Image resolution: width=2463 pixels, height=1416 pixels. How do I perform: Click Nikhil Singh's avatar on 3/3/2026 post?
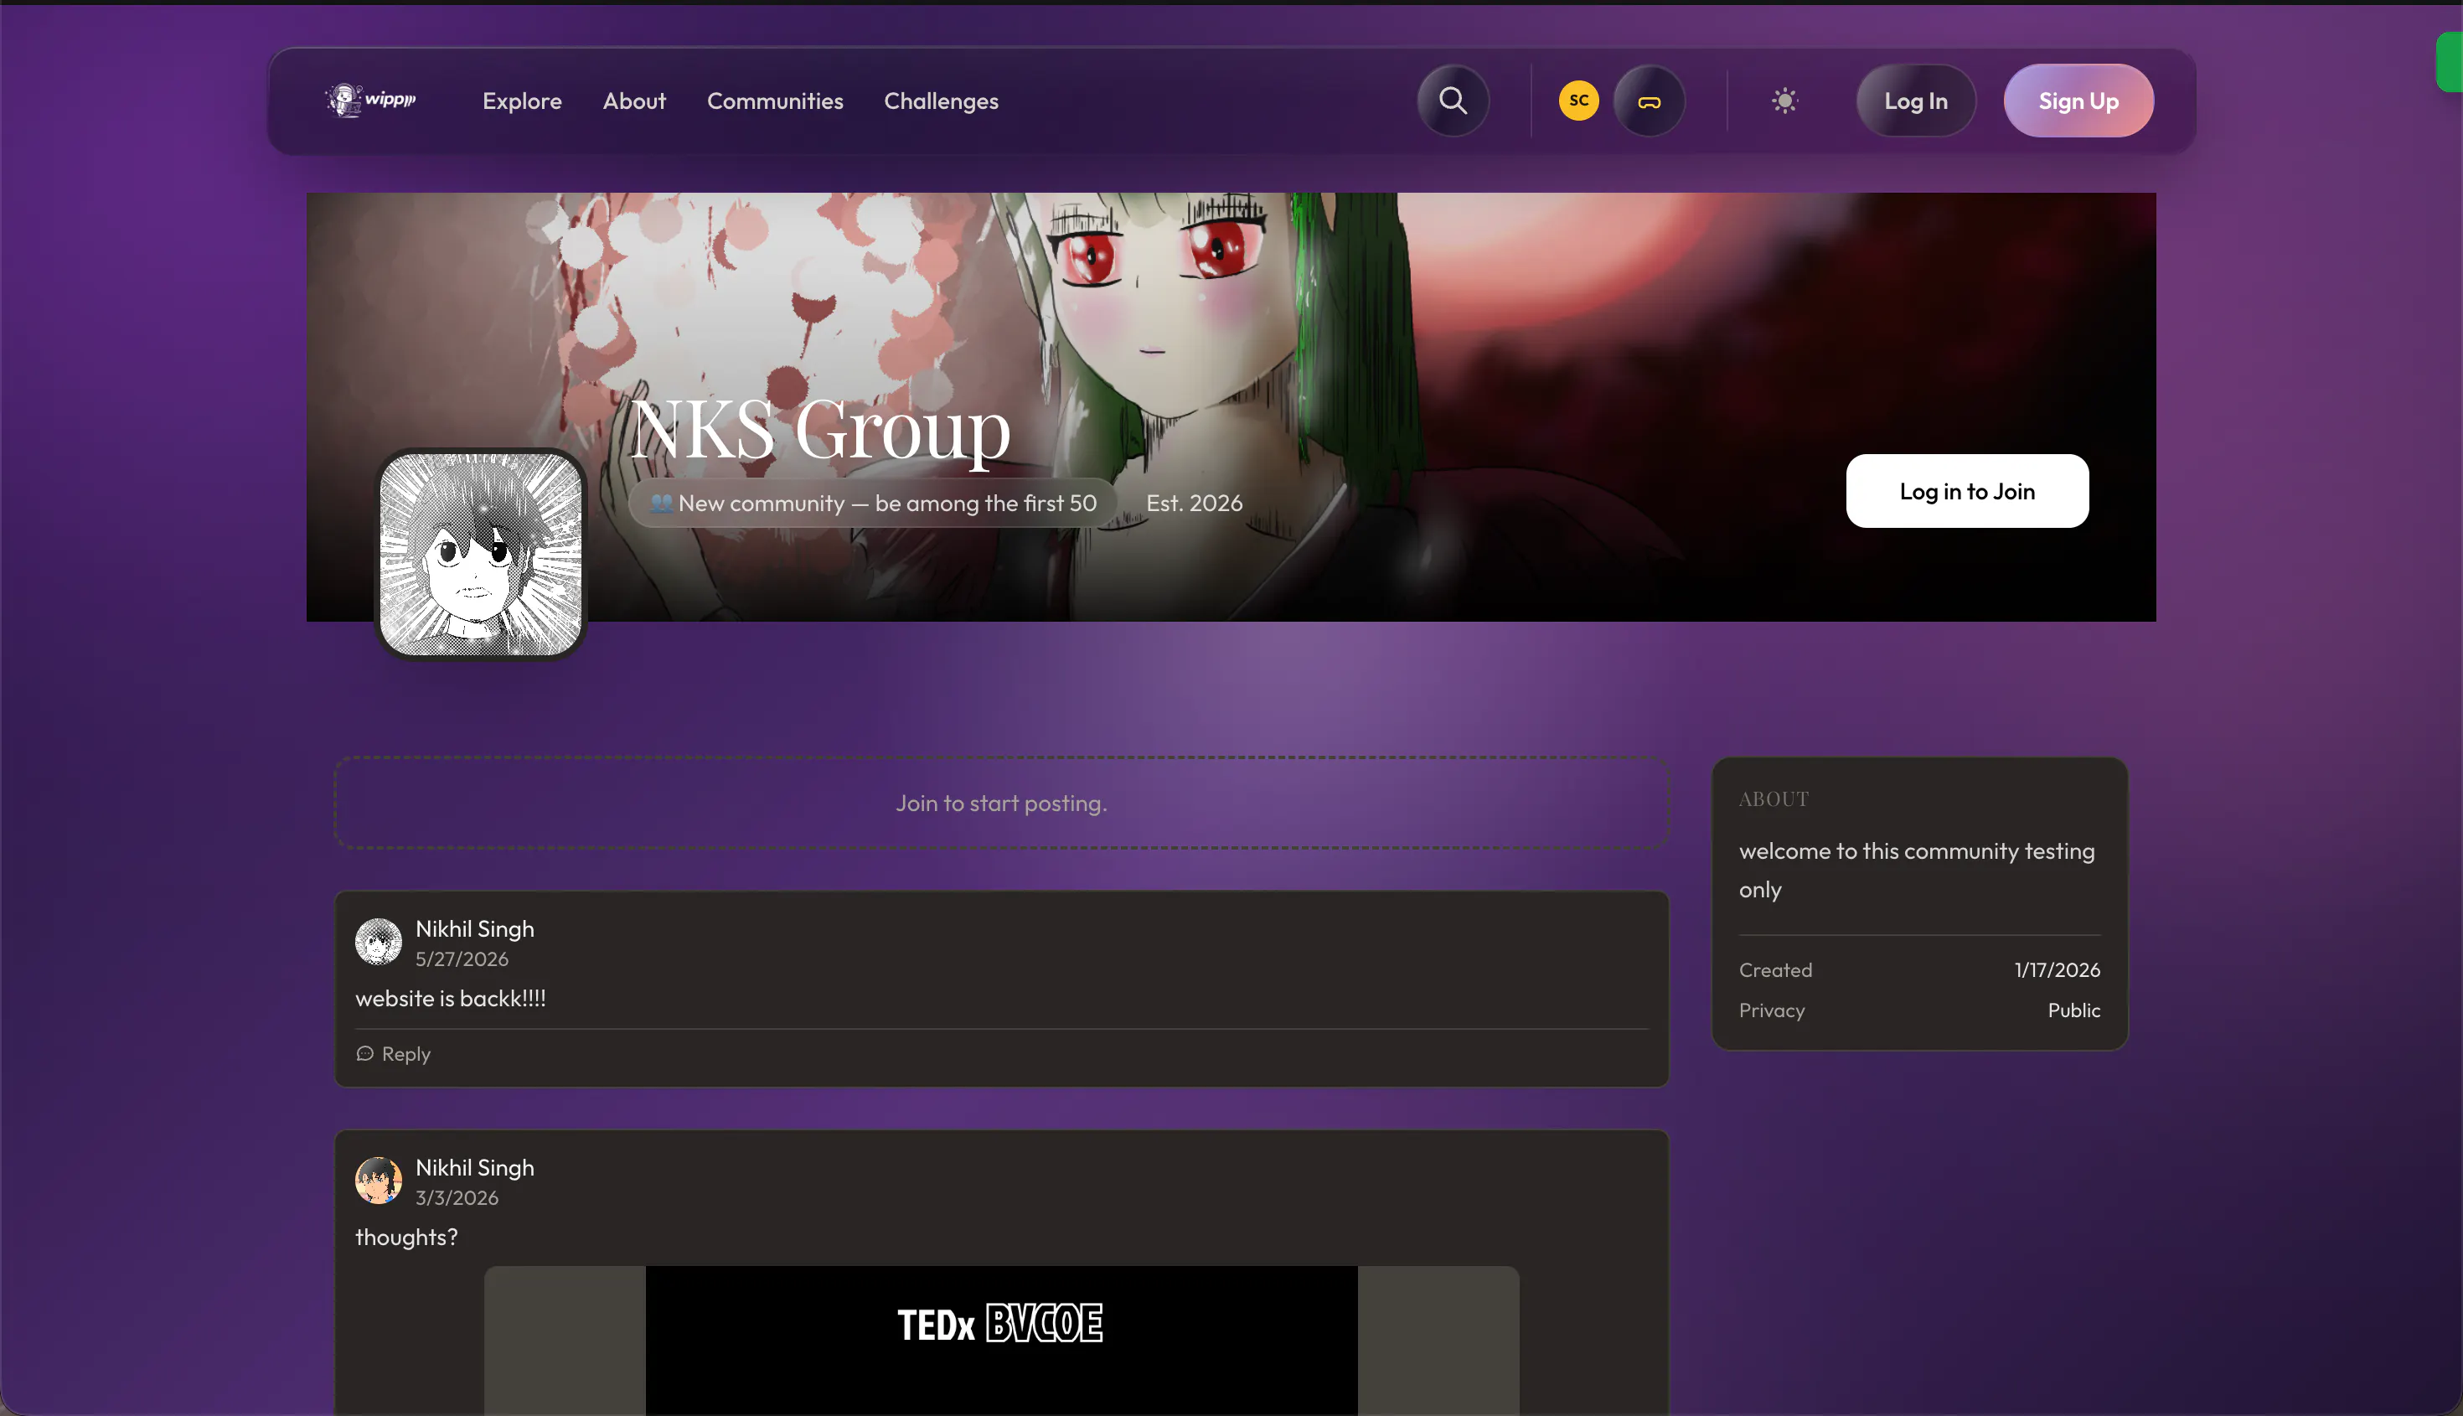(x=379, y=1180)
